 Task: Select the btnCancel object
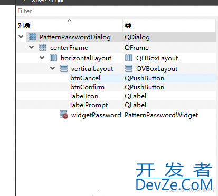pyautogui.click(x=85, y=78)
